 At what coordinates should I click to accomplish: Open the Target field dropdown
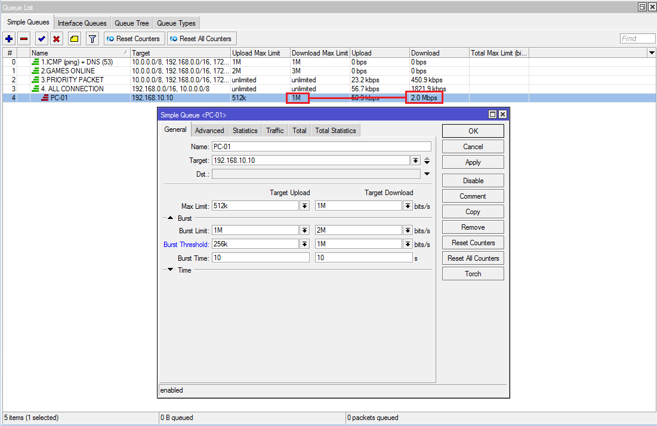click(x=416, y=160)
